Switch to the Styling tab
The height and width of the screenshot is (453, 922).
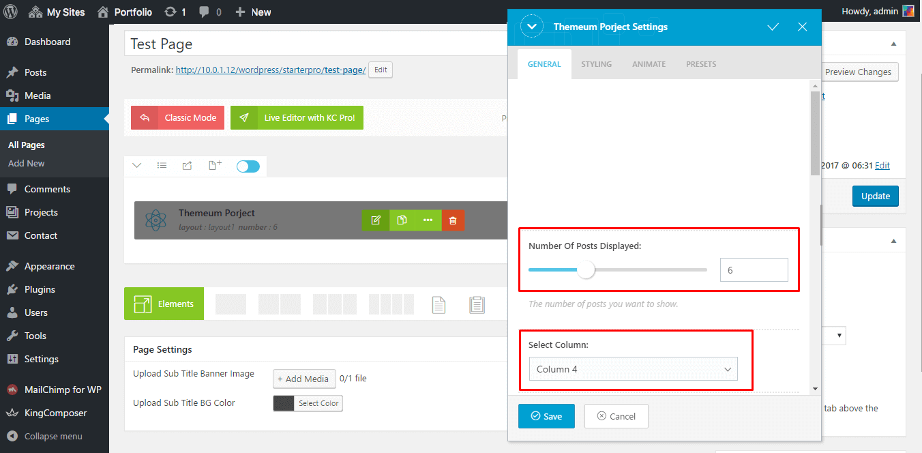click(597, 64)
